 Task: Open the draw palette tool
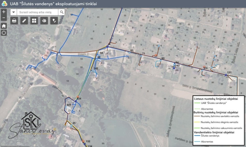44,21
